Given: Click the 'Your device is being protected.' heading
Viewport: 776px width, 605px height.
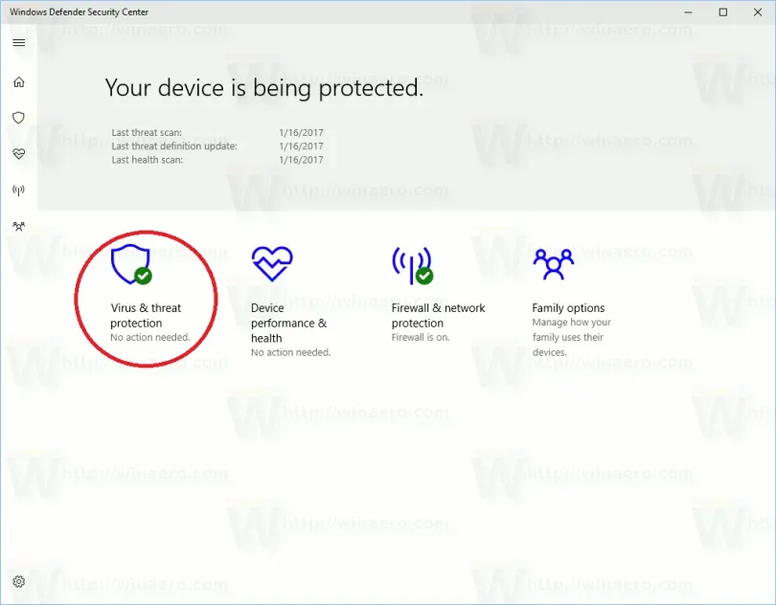Looking at the screenshot, I should (x=264, y=88).
